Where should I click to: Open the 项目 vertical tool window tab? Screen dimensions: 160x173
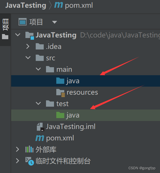tap(5, 25)
